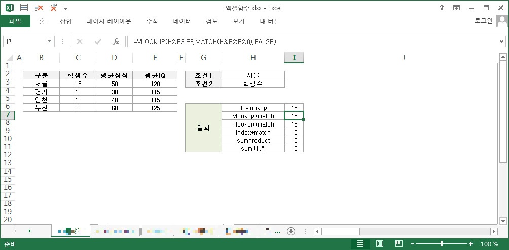Click the 평균IQ header cell
Viewport: 509px width, 250px height.
click(155, 75)
